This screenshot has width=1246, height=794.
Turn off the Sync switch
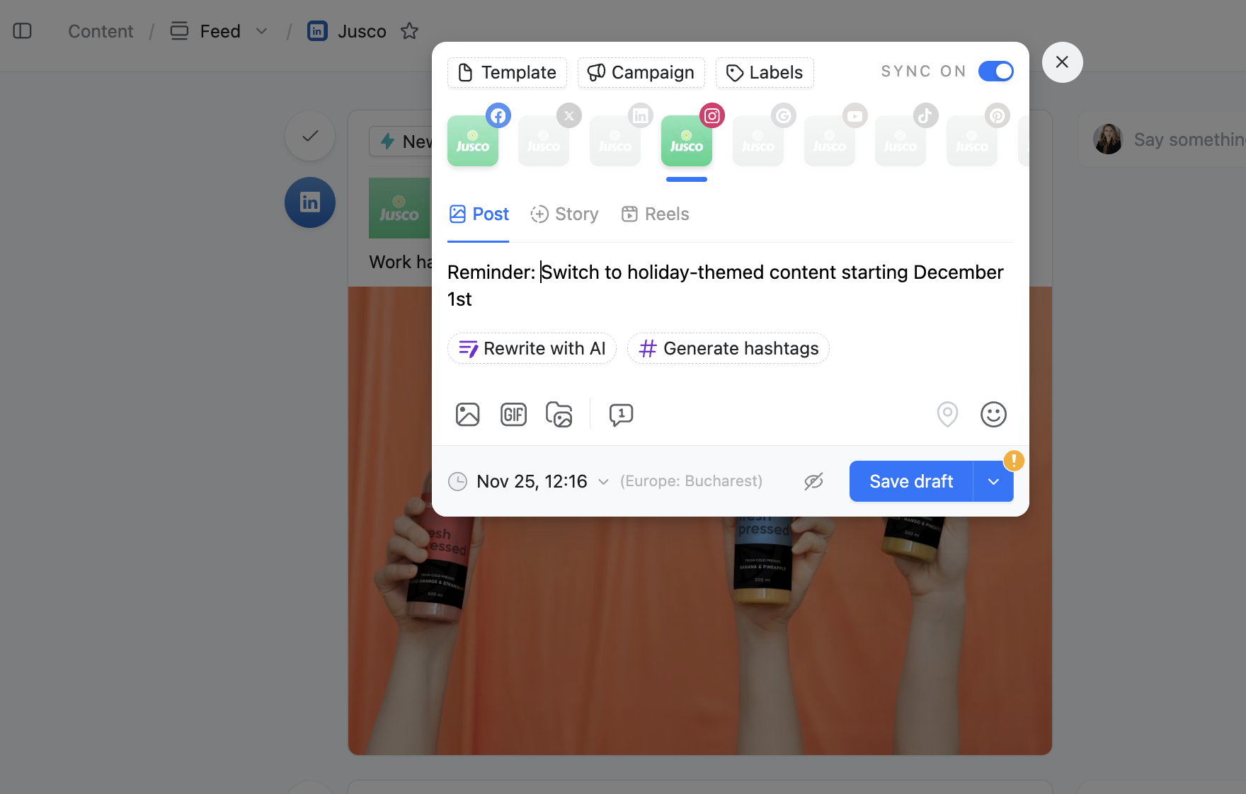pos(995,71)
